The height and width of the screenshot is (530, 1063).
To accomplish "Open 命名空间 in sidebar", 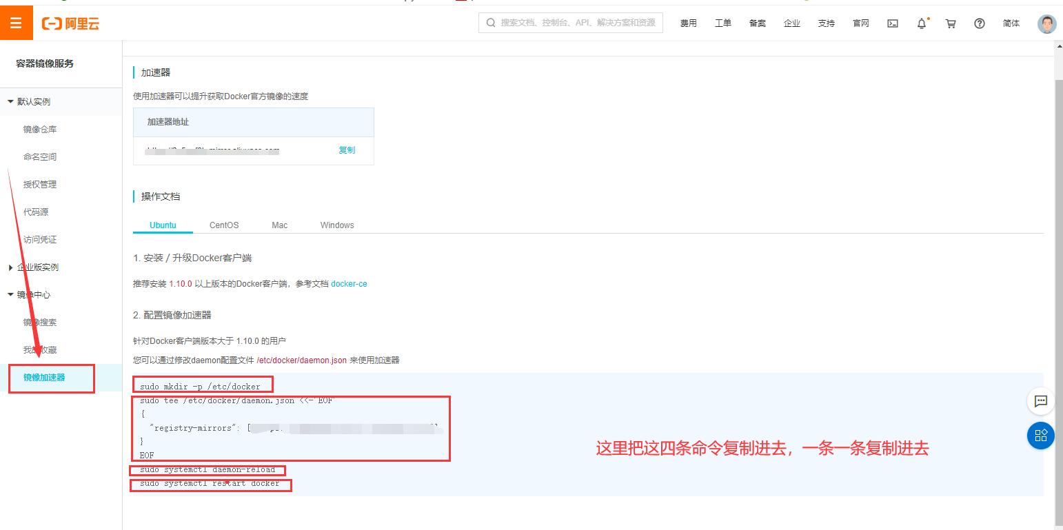I will (x=40, y=156).
